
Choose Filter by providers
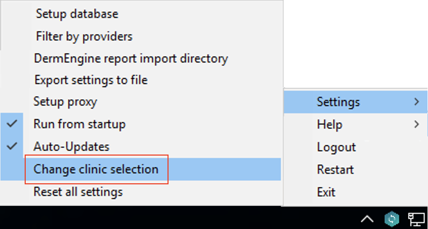click(x=84, y=36)
